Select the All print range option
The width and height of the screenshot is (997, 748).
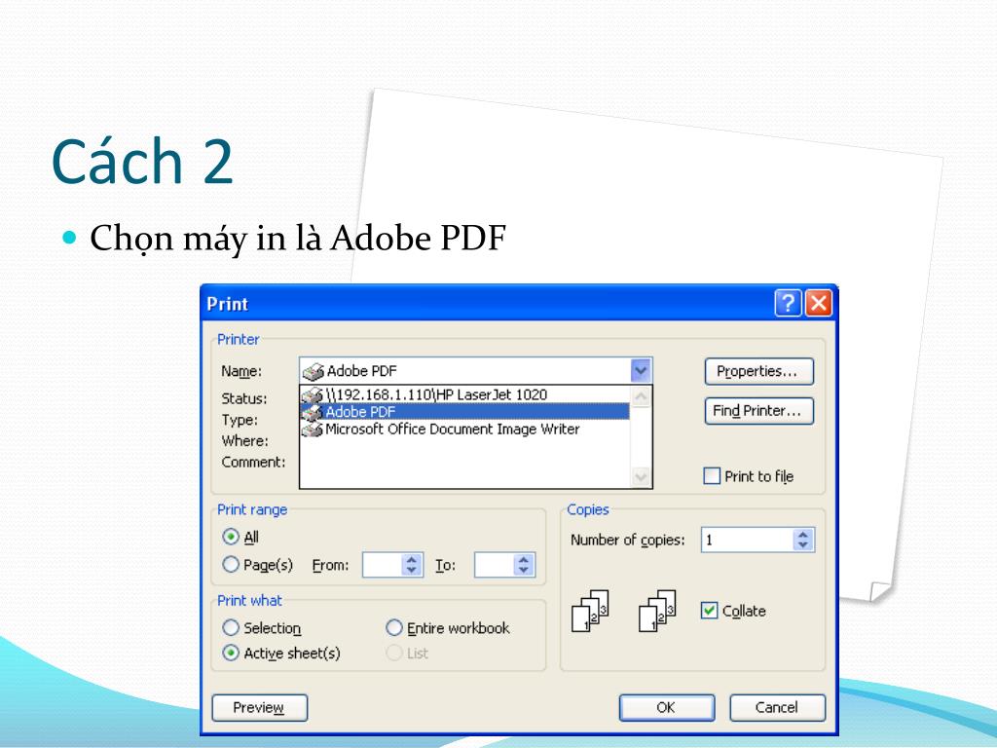pyautogui.click(x=231, y=537)
